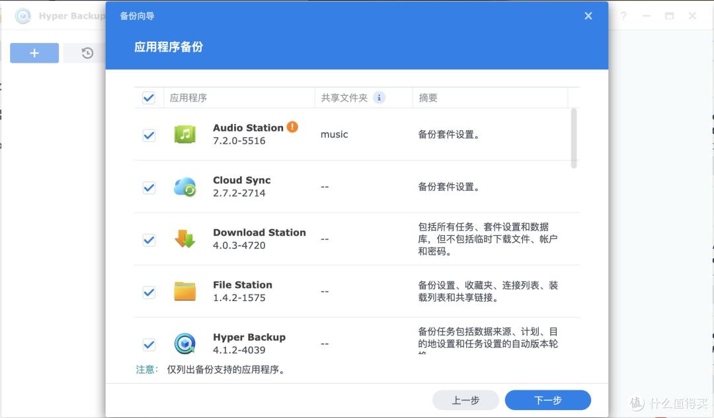Click the orange warning icon beside Audio Station
Viewport: 714px width, 418px height.
(292, 127)
